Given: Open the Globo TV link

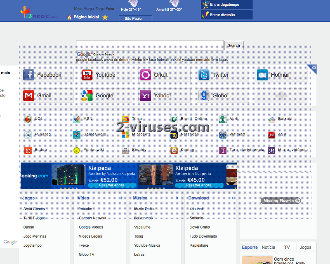Looking at the screenshot, I should 87,255.
